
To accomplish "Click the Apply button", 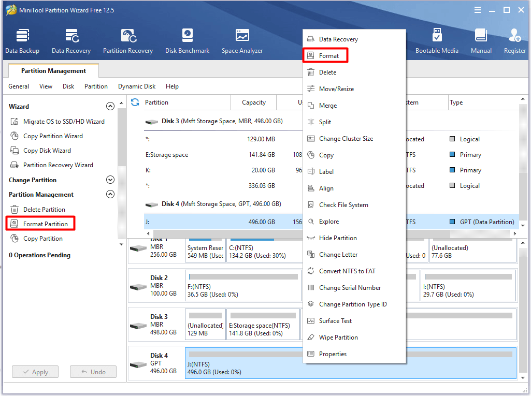I will click(x=35, y=372).
